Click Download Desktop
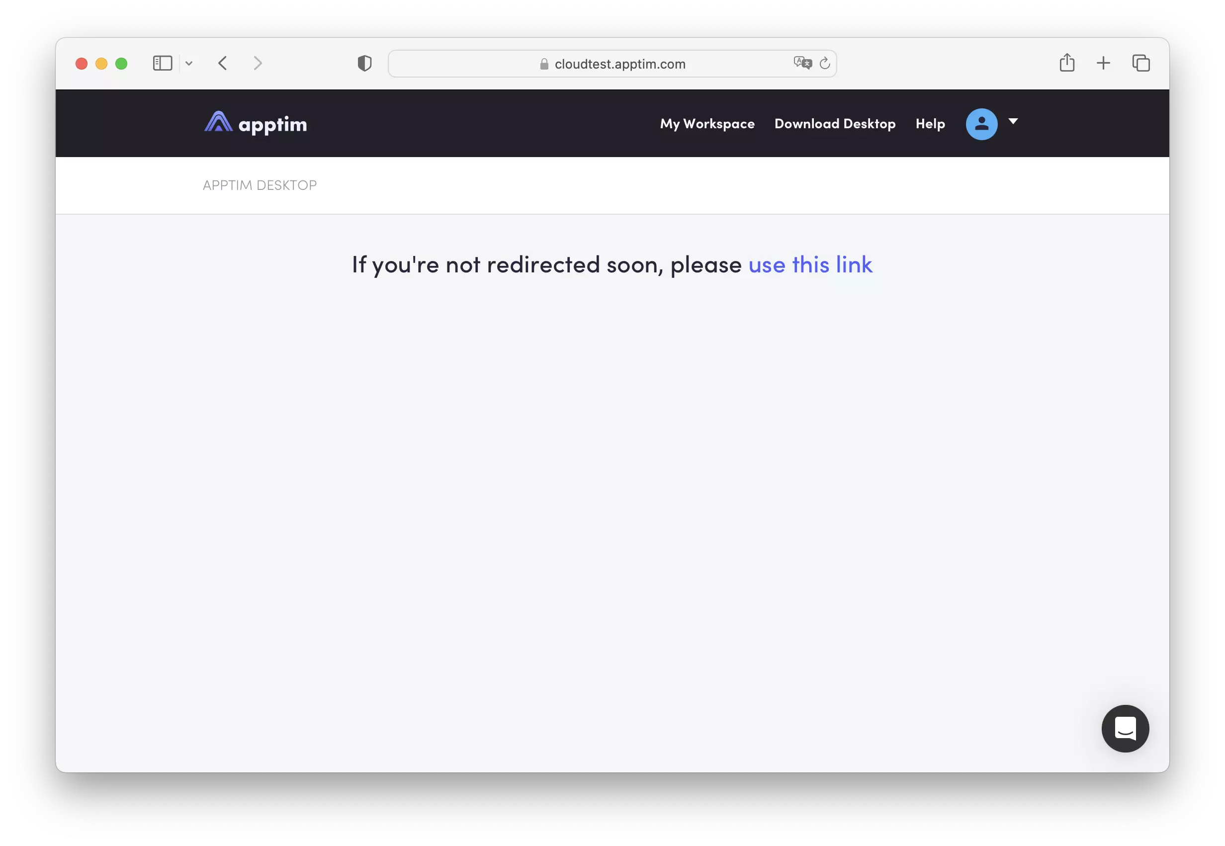This screenshot has height=846, width=1225. [835, 123]
